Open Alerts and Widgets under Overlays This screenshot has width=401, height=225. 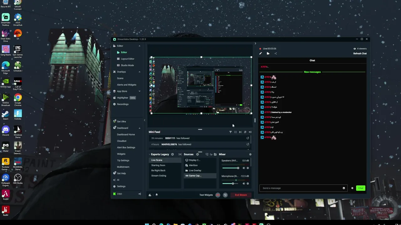pyautogui.click(x=127, y=85)
